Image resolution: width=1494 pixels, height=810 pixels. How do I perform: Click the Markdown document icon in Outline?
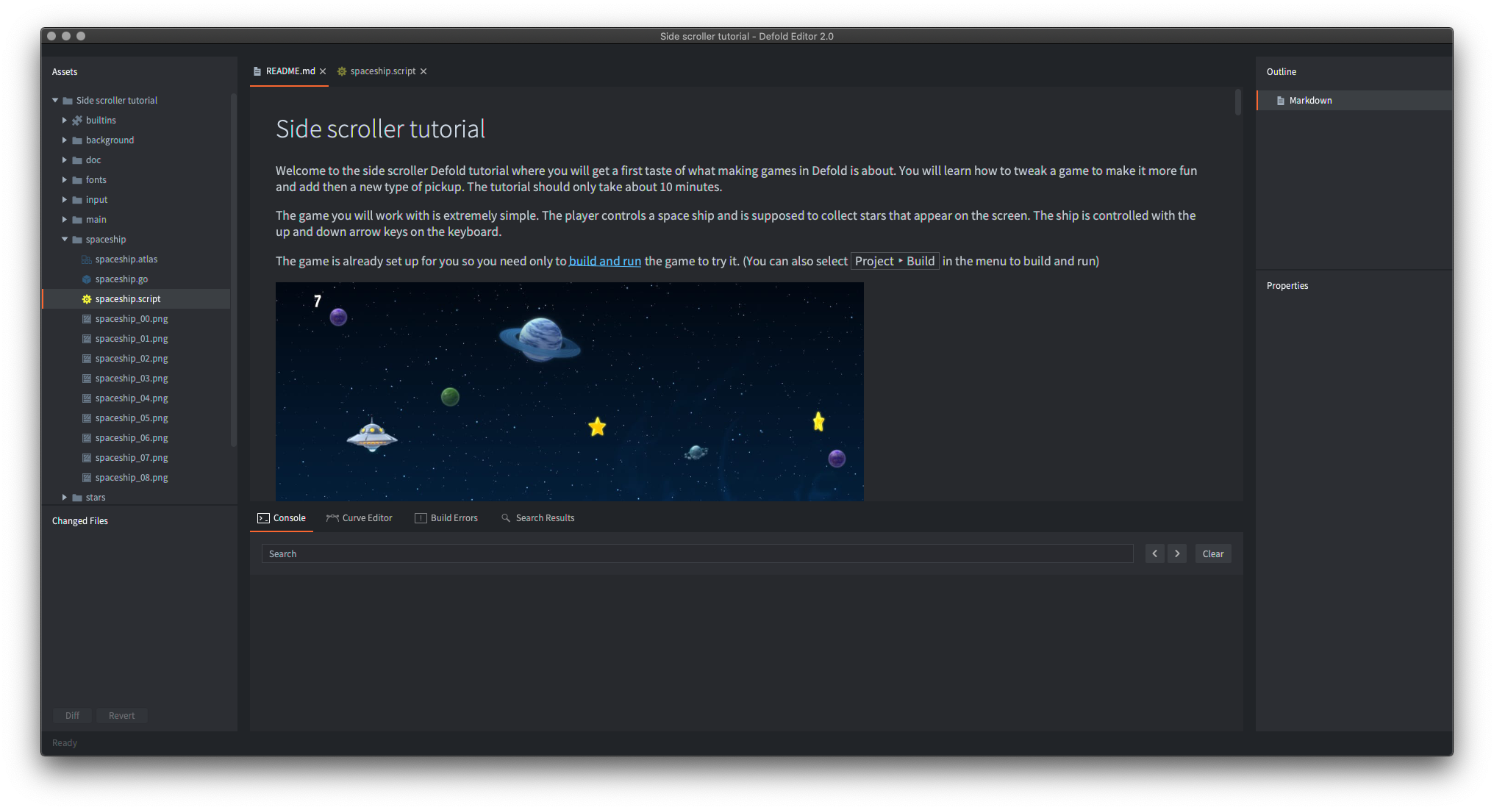(1281, 101)
